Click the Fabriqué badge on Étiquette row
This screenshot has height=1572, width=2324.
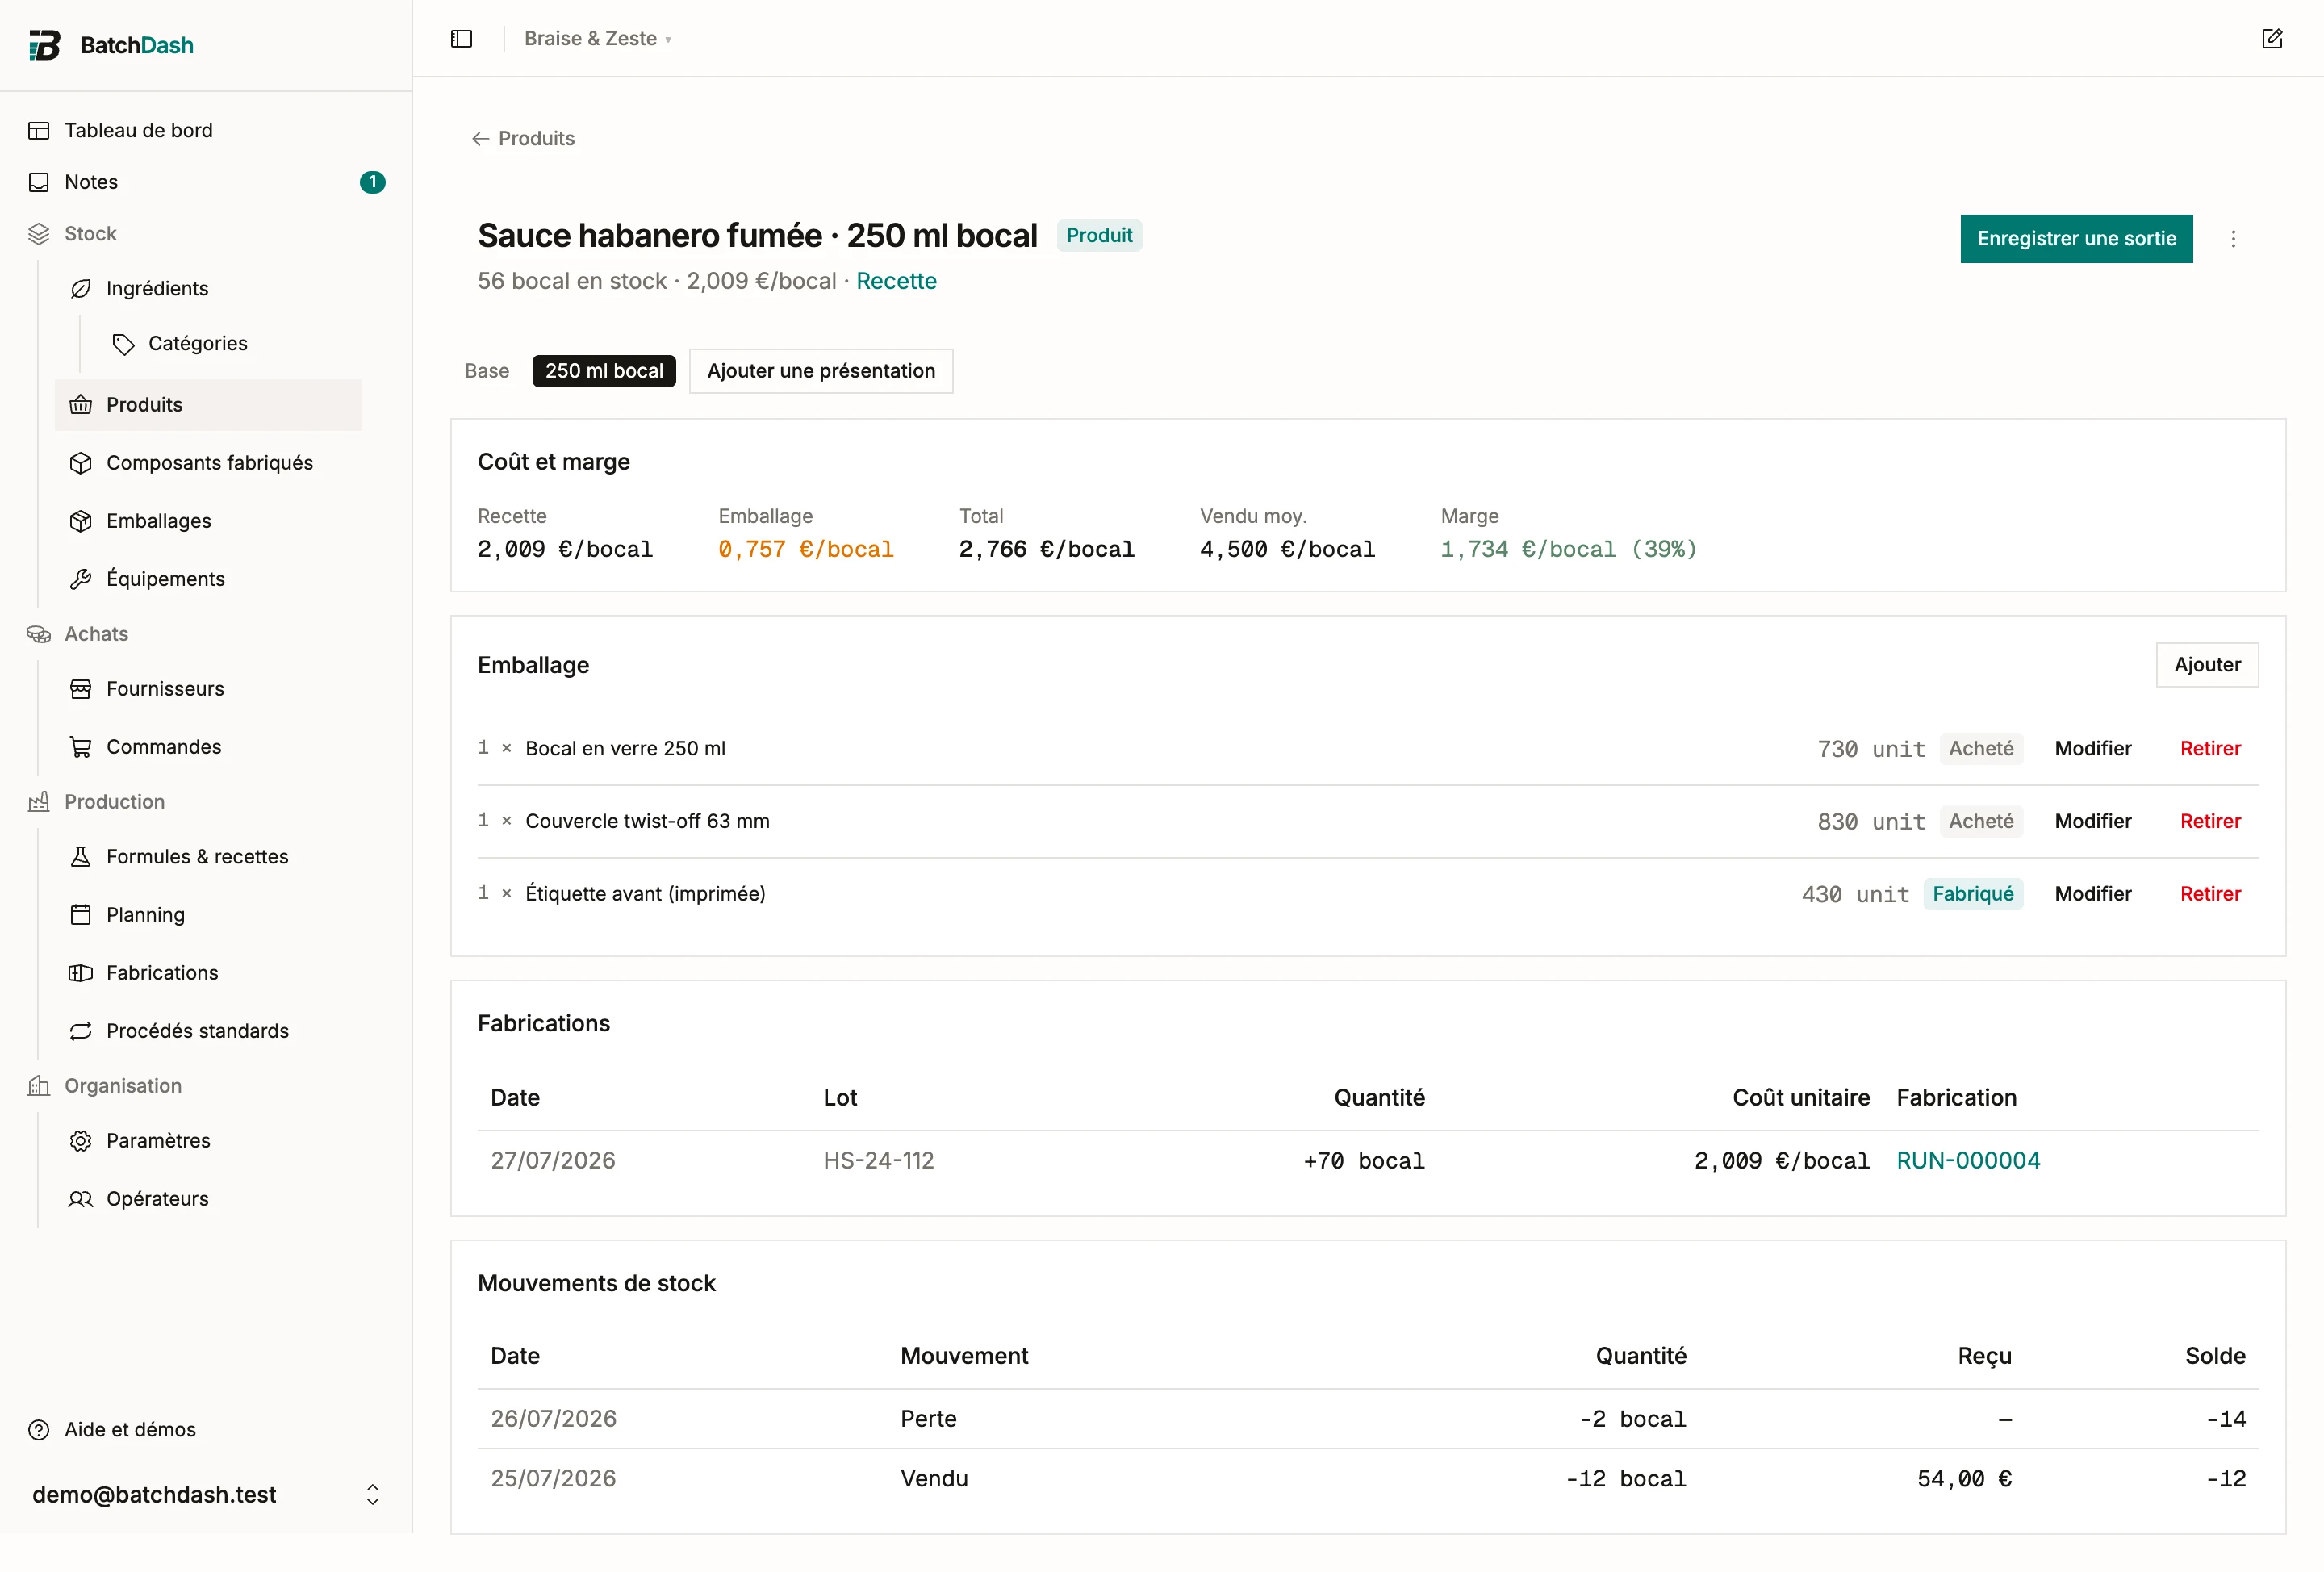pyautogui.click(x=1972, y=894)
